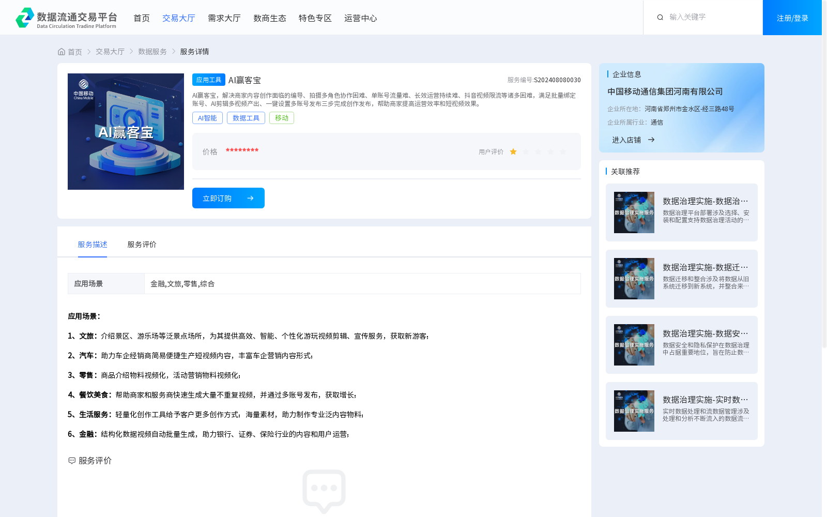Open the 特色专区 nav menu
Screen dimensions: 827x517
click(x=315, y=18)
